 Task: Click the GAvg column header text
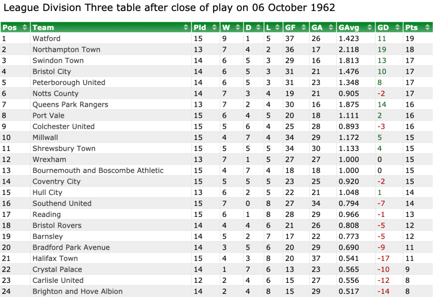coord(349,28)
